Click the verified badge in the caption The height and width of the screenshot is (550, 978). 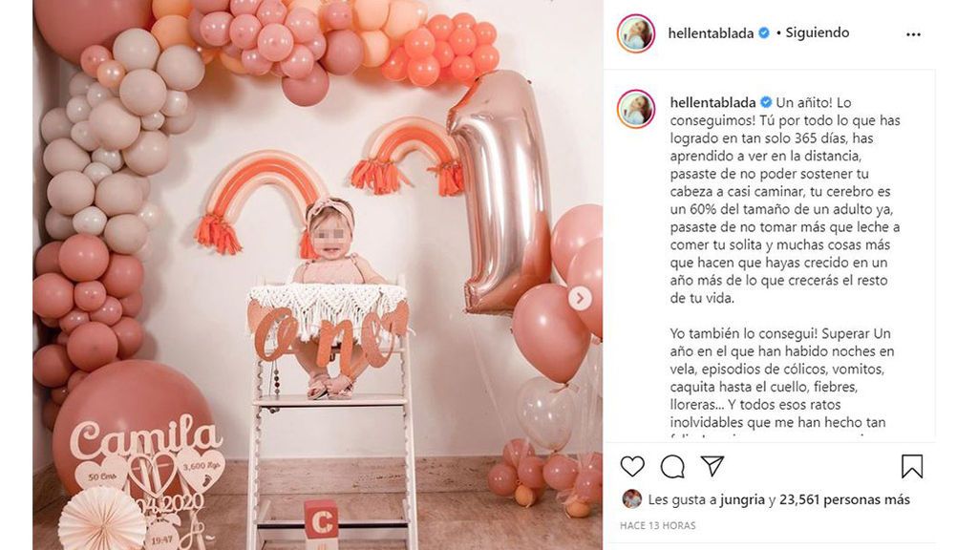coord(766,102)
